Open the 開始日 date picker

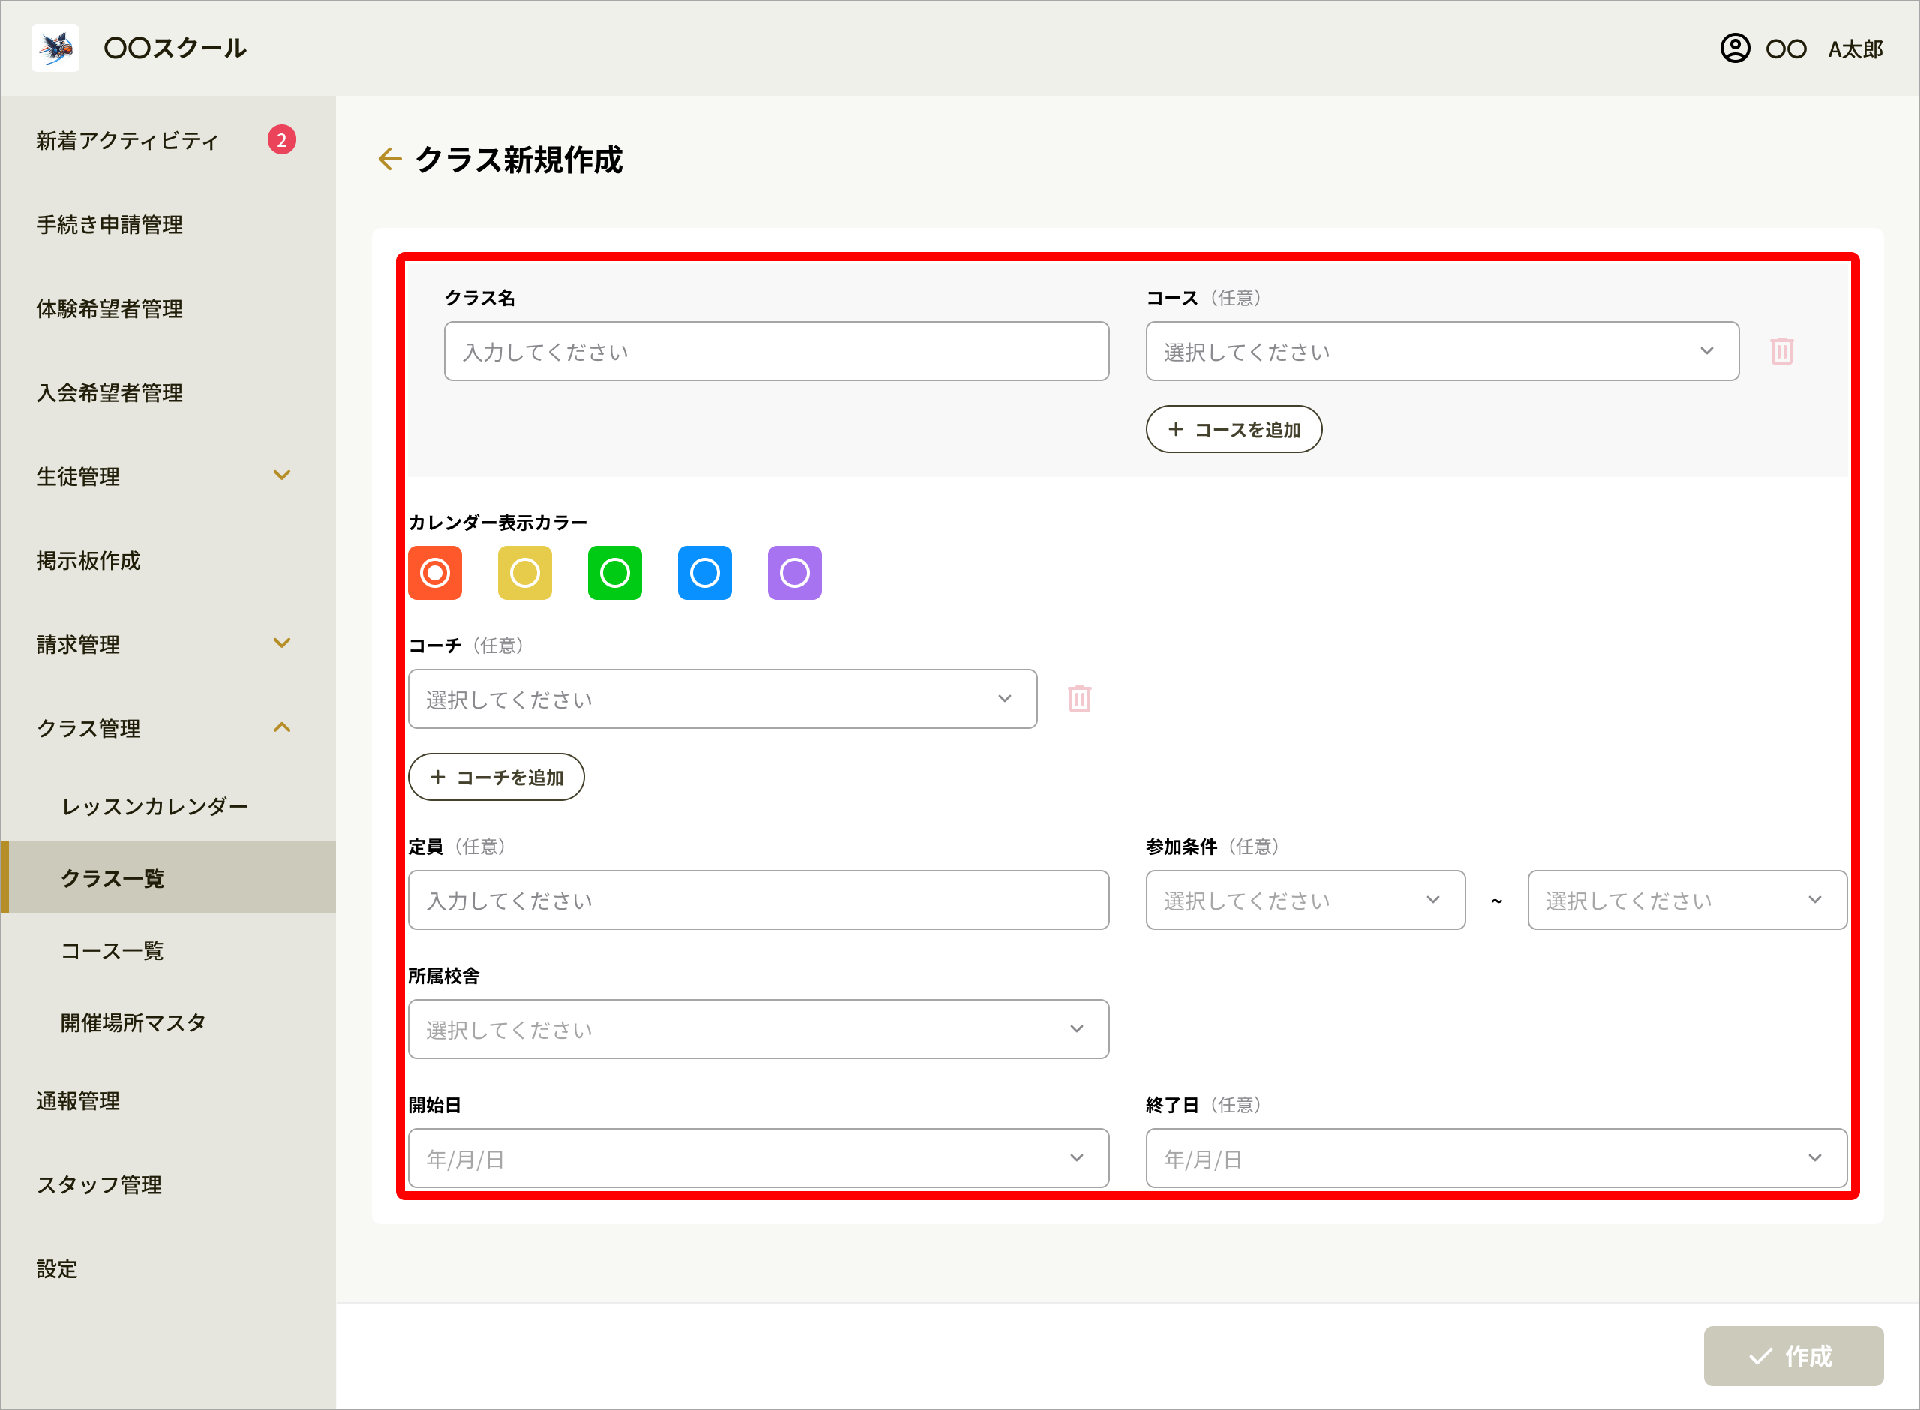pos(758,1158)
